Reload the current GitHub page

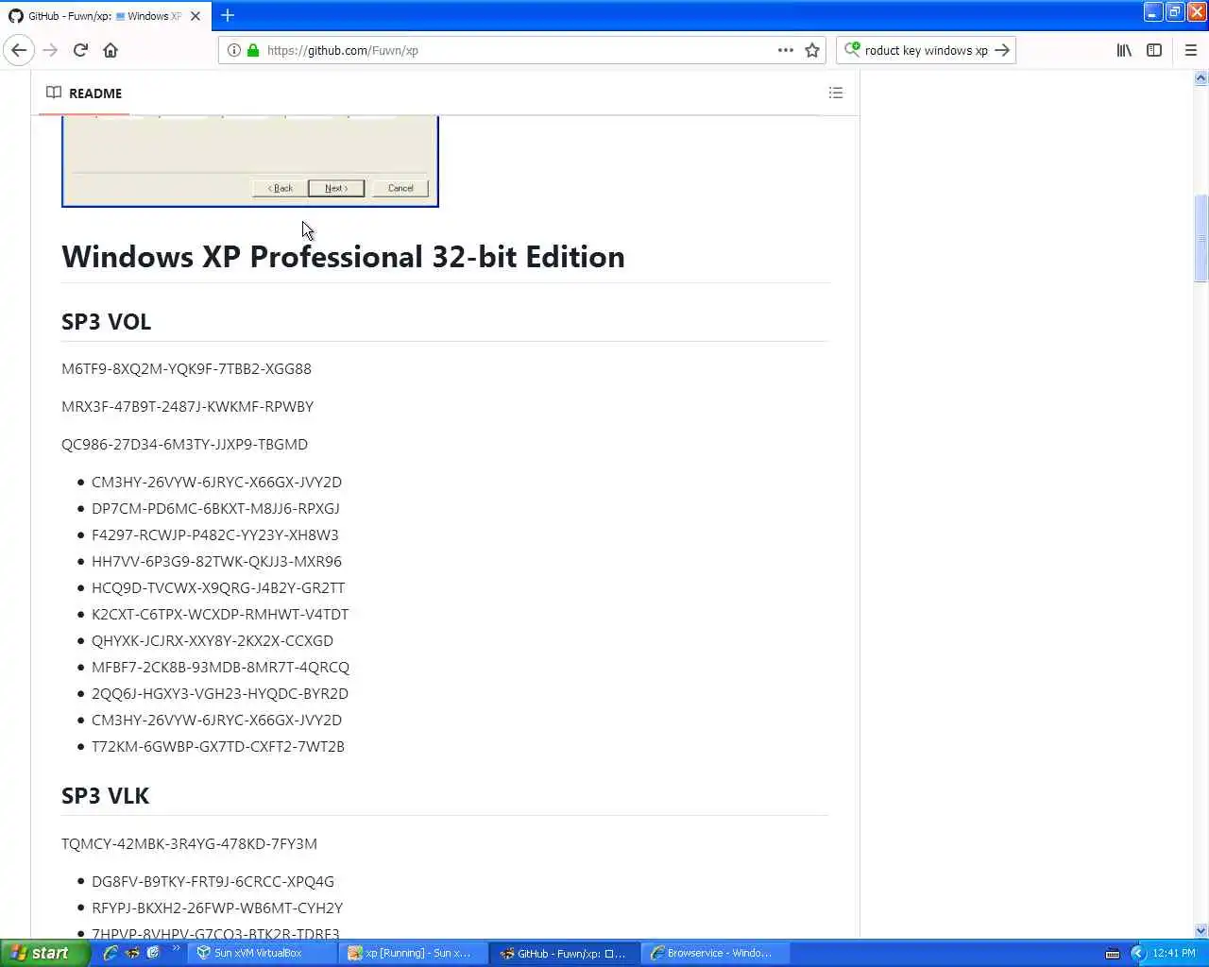coord(80,50)
